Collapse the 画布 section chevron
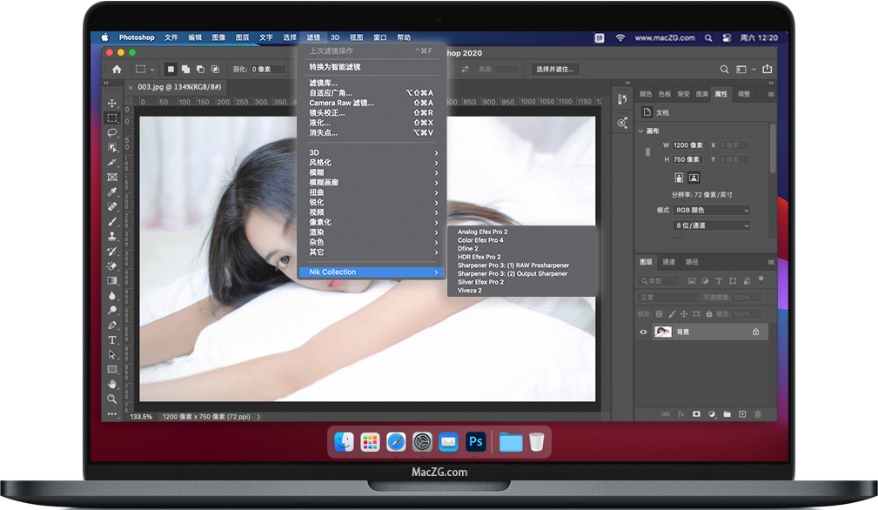 (641, 131)
